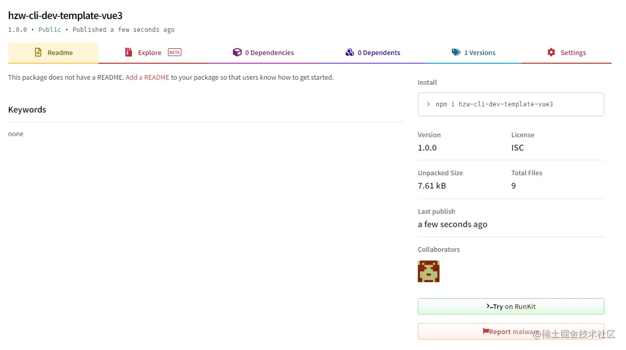Copy the npm i install command
The width and height of the screenshot is (626, 350).
(x=511, y=104)
